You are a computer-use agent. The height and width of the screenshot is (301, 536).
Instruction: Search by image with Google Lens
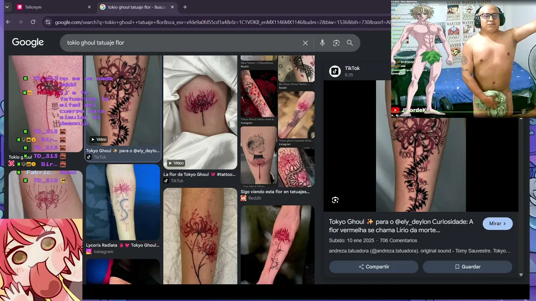pos(336,43)
